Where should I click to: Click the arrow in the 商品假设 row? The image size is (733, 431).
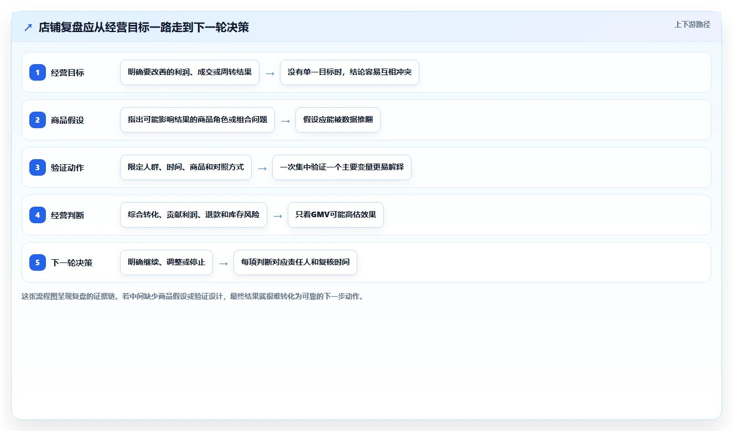(285, 120)
